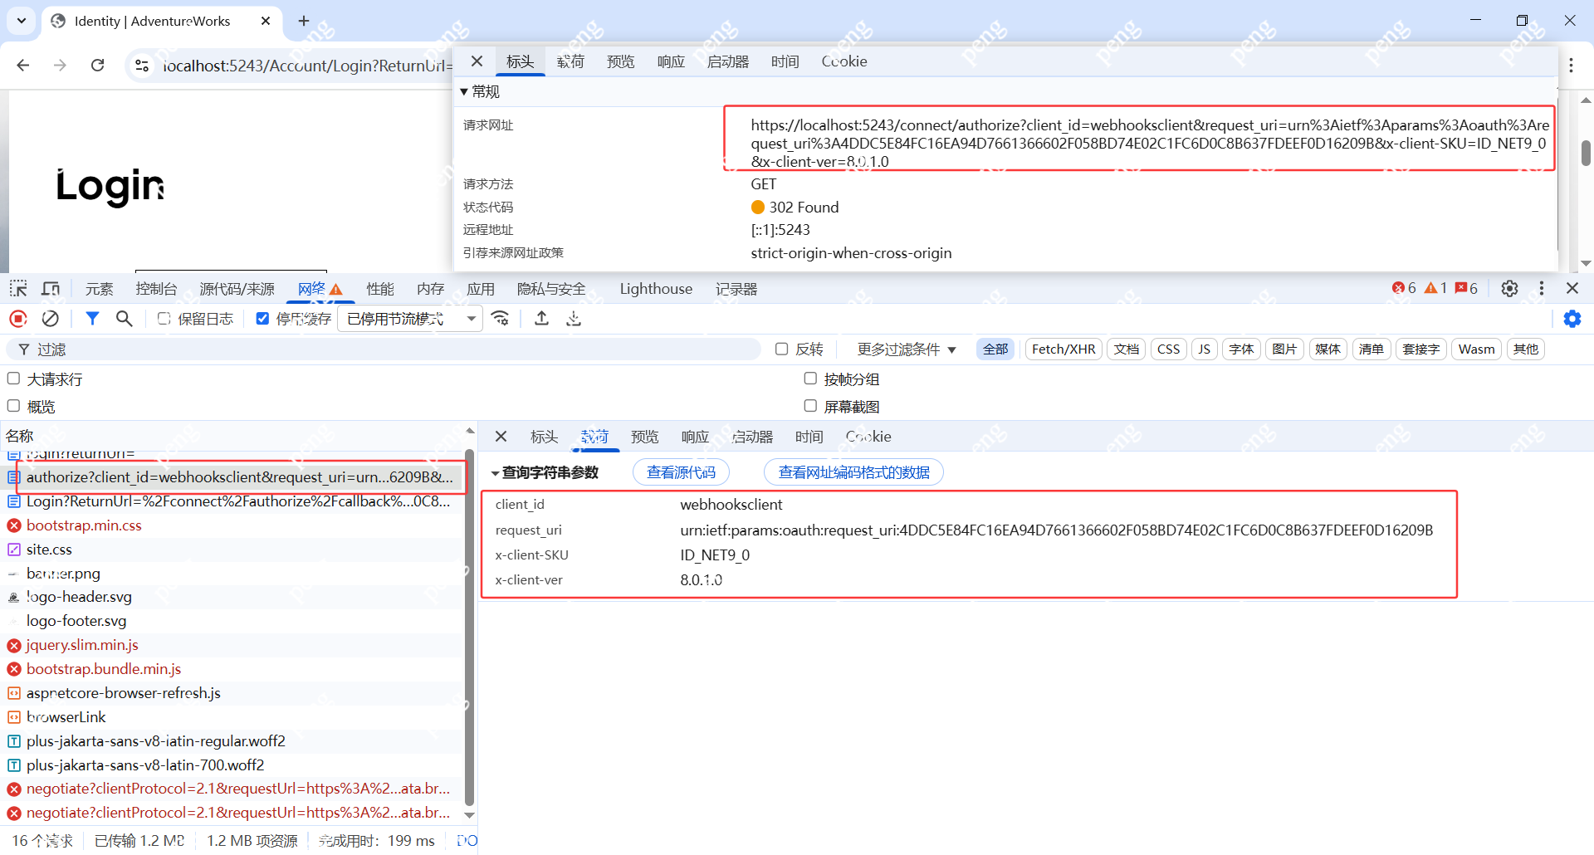Click the browser address bar URL
The image size is (1594, 855).
(x=307, y=66)
